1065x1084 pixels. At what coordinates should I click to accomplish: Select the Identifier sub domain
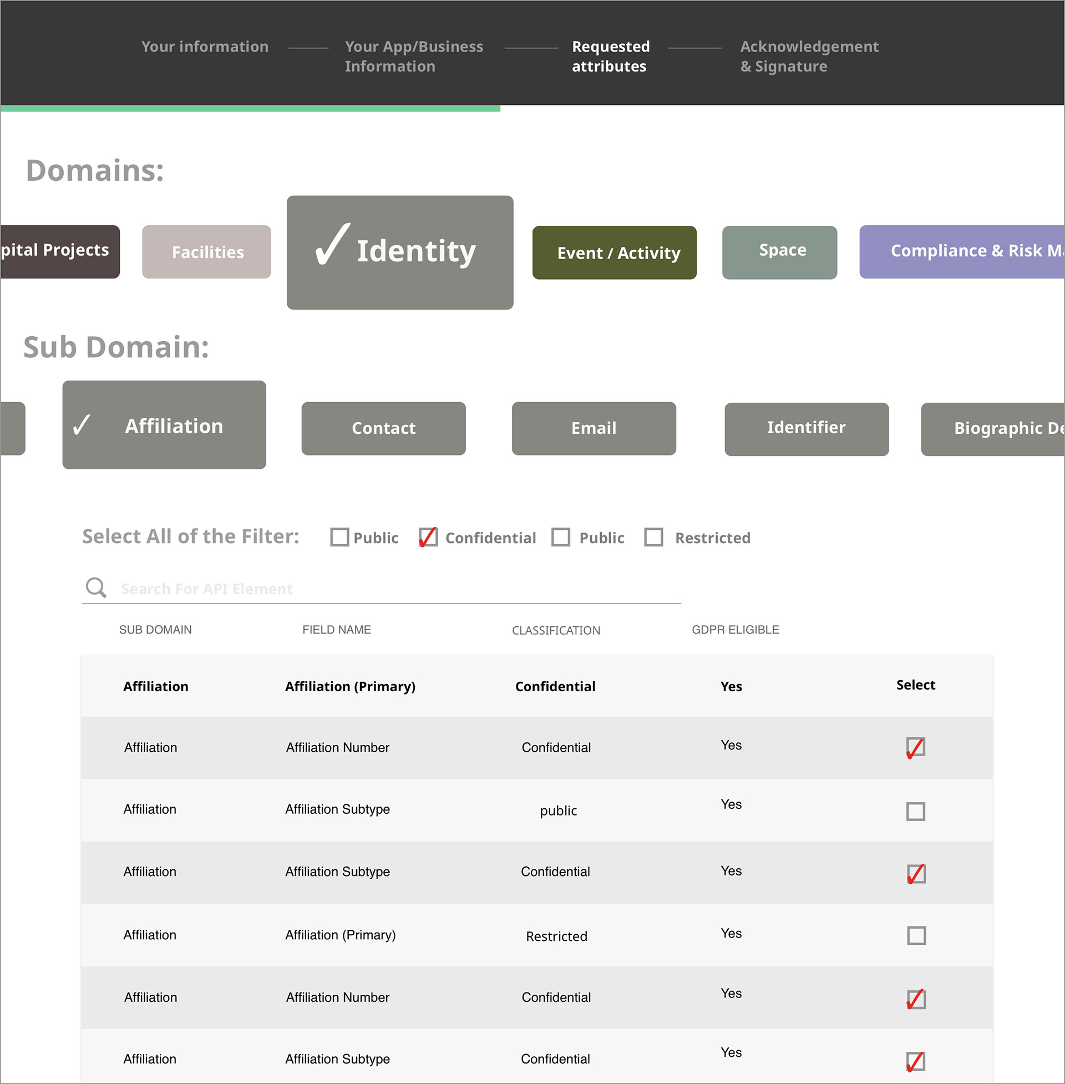(x=807, y=429)
